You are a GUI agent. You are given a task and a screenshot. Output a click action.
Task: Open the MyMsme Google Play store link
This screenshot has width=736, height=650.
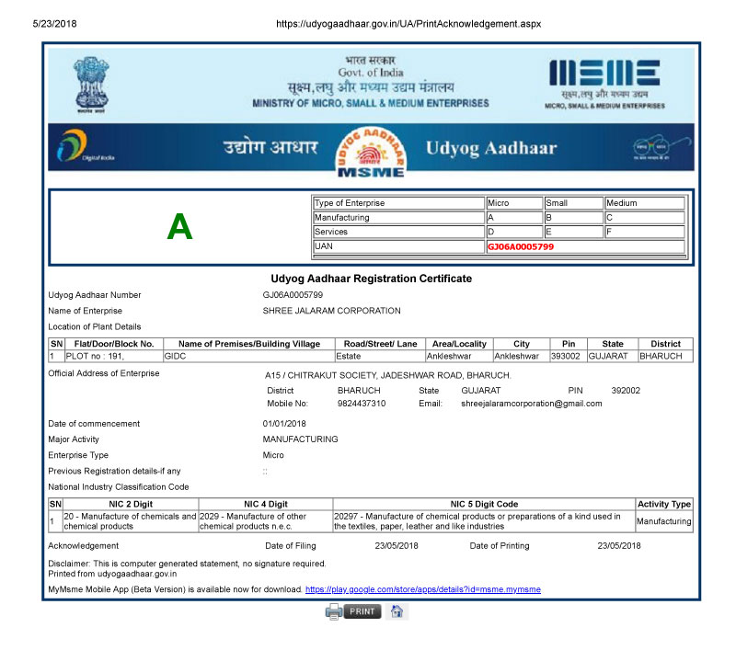[423, 589]
